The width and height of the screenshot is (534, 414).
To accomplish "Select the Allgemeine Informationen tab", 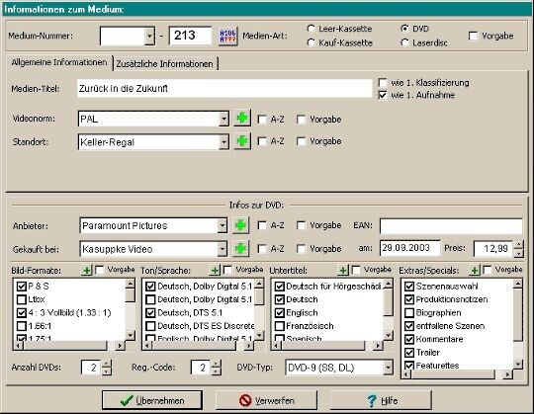I will click(59, 62).
